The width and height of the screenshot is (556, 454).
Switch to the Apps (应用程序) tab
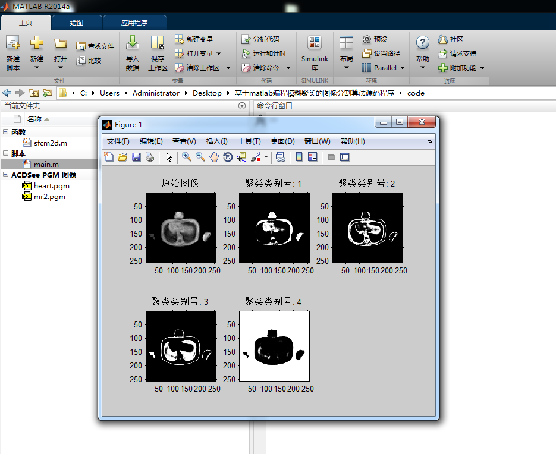pos(134,23)
